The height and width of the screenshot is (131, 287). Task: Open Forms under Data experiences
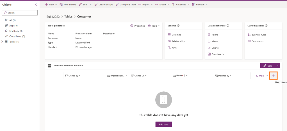tap(215, 35)
